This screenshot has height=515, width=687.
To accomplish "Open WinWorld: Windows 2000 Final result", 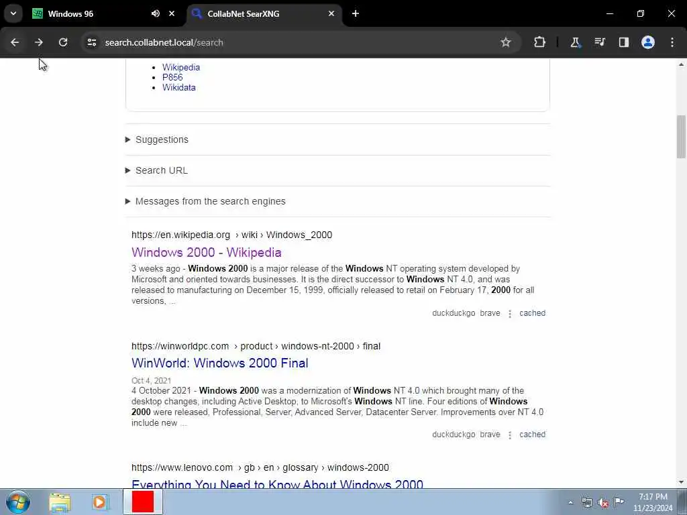I will click(x=220, y=363).
